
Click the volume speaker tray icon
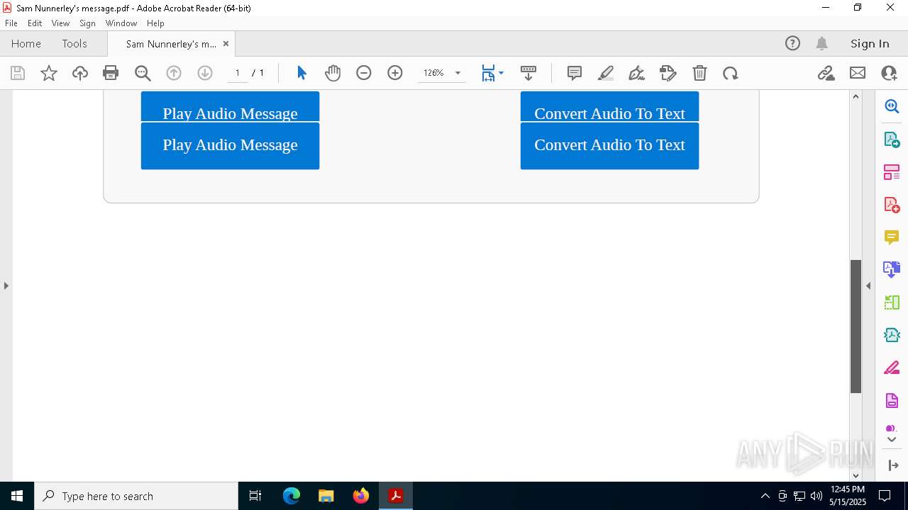(816, 496)
